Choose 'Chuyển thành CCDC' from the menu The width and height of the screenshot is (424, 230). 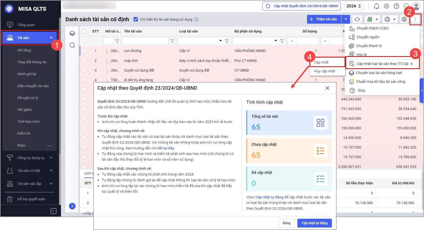tap(372, 28)
